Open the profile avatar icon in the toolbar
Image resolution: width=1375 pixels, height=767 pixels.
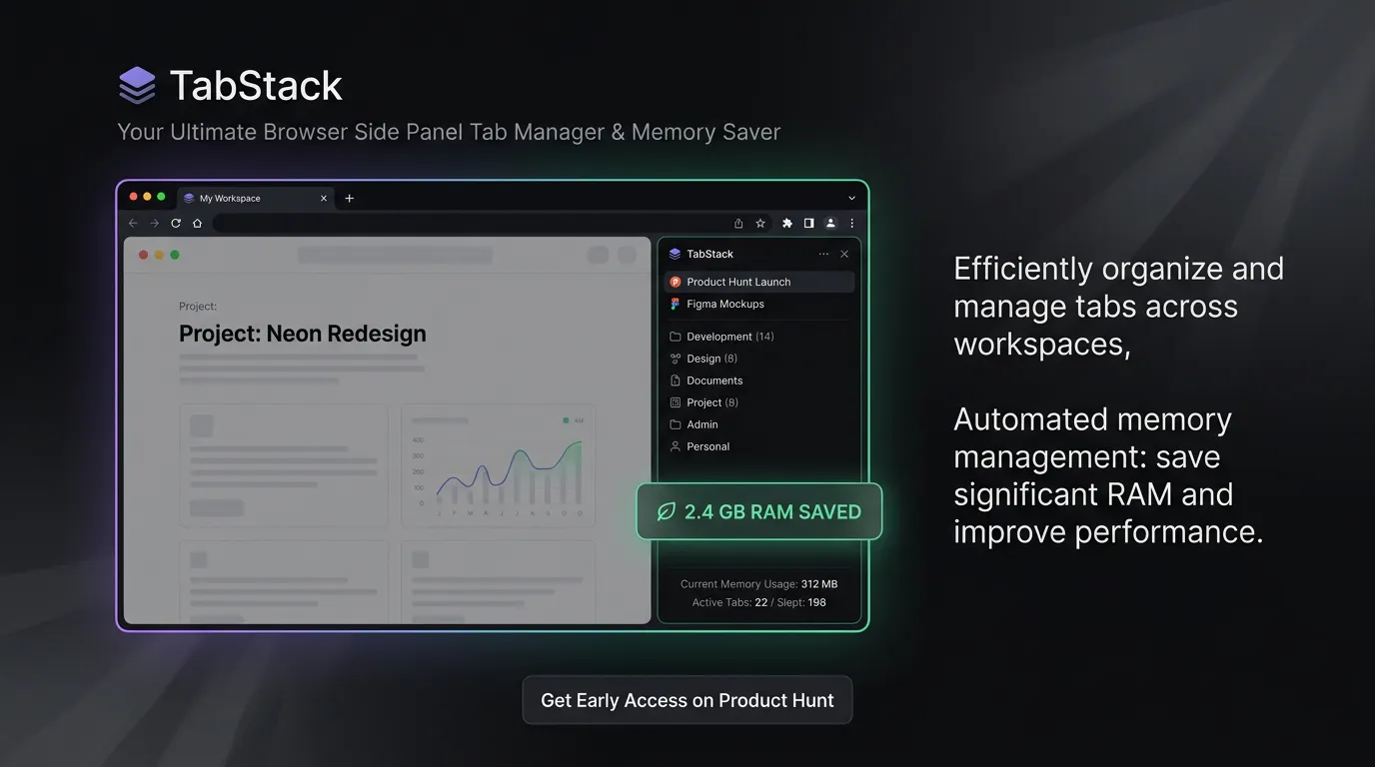tap(830, 224)
